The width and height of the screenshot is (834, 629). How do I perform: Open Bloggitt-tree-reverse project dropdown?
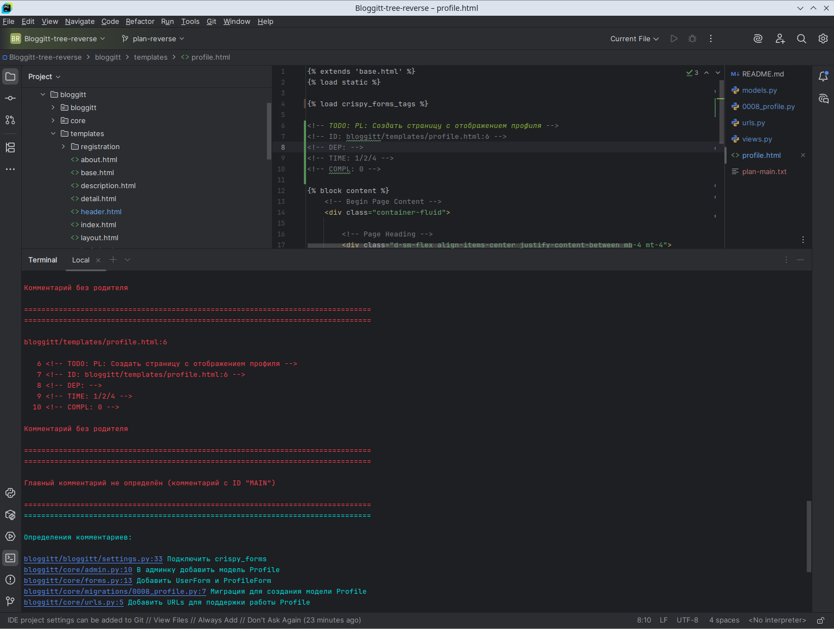click(58, 38)
